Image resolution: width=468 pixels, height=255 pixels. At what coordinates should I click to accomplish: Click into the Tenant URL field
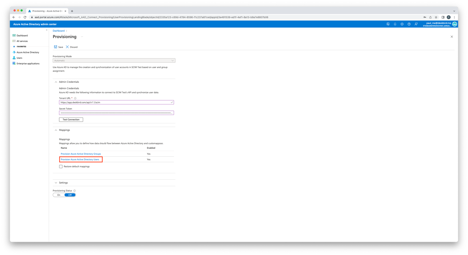(x=115, y=102)
